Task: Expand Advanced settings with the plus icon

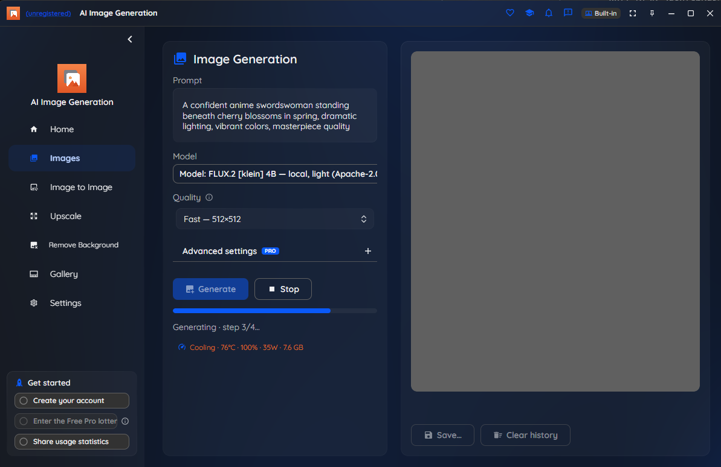Action: tap(368, 251)
